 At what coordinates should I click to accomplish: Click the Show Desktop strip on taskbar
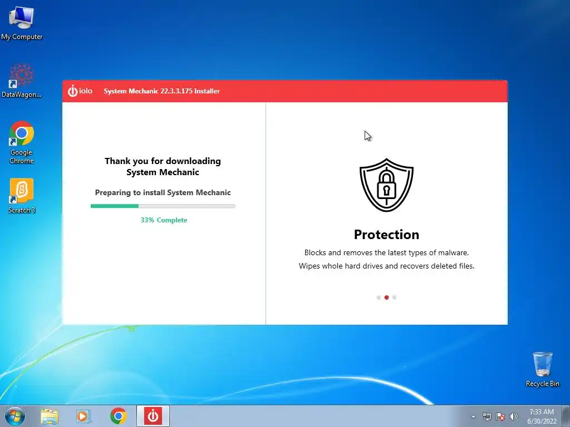pyautogui.click(x=566, y=416)
